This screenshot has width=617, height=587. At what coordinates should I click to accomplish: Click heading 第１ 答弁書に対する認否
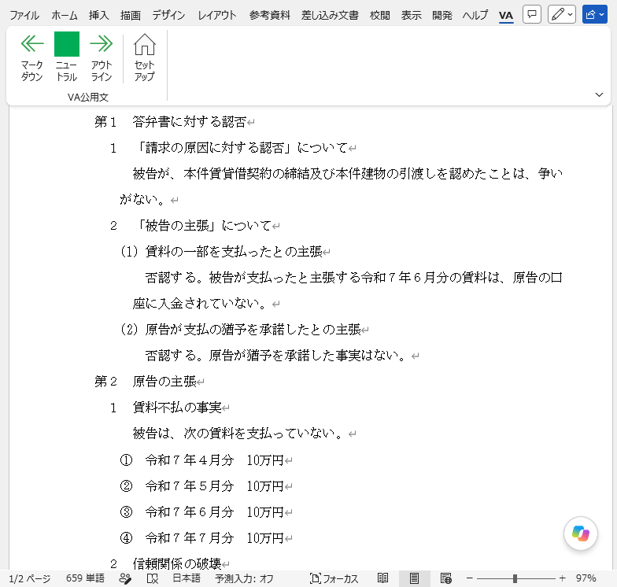[170, 122]
